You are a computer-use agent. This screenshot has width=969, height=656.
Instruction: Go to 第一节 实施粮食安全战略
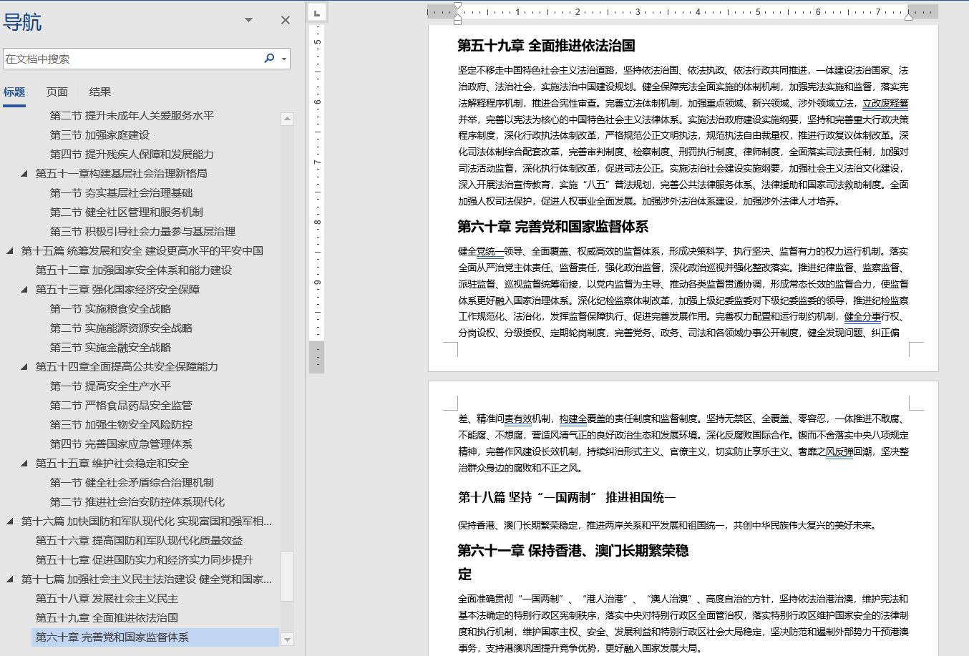110,308
